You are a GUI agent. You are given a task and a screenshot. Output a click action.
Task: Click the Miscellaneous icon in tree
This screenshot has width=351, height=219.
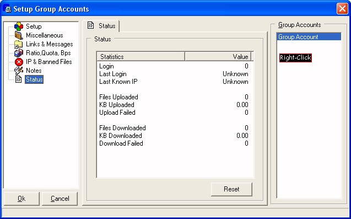pos(19,35)
